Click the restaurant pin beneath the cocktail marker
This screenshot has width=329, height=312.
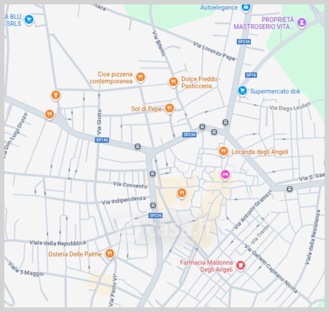pos(49,114)
